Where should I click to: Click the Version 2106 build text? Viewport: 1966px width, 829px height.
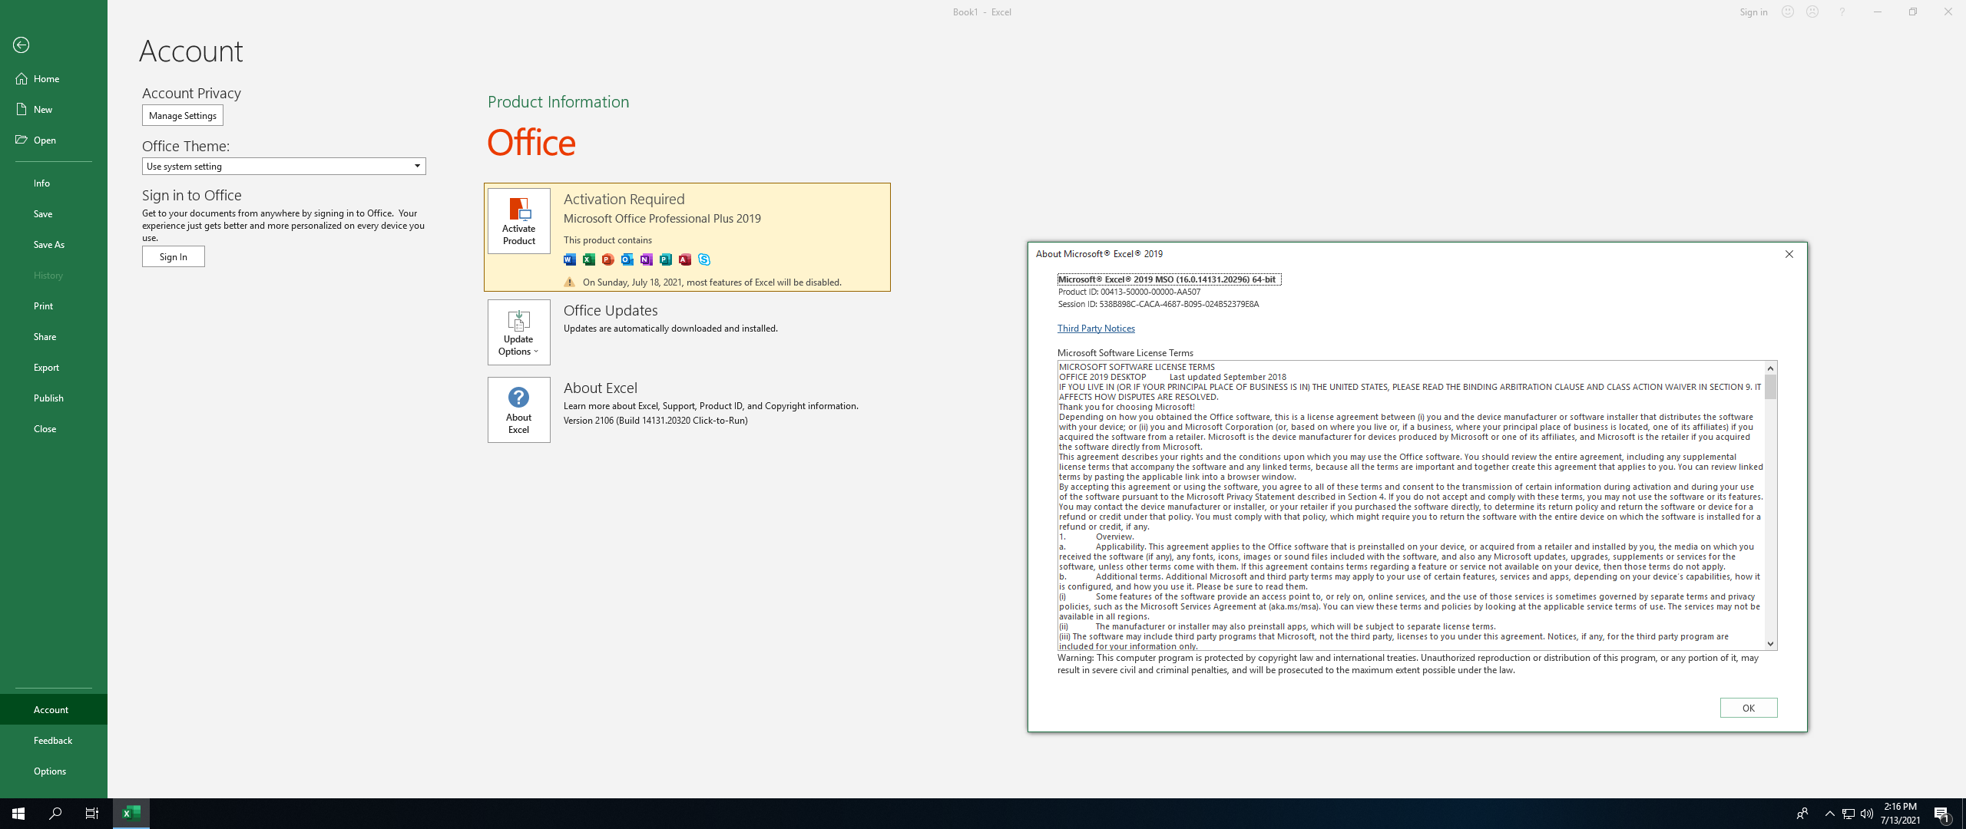click(655, 420)
